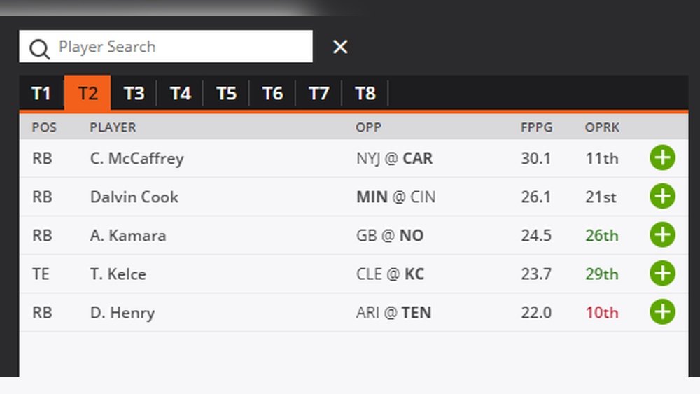
Task: Go to the T4 tier tab
Action: [x=180, y=94]
